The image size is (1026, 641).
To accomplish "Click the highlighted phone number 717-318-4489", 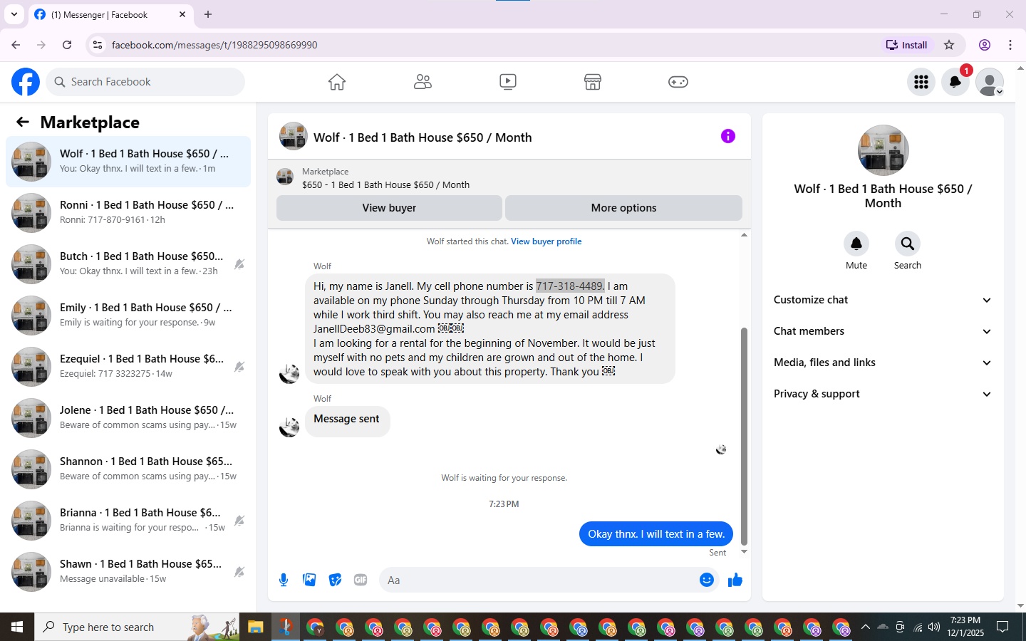I will (570, 286).
